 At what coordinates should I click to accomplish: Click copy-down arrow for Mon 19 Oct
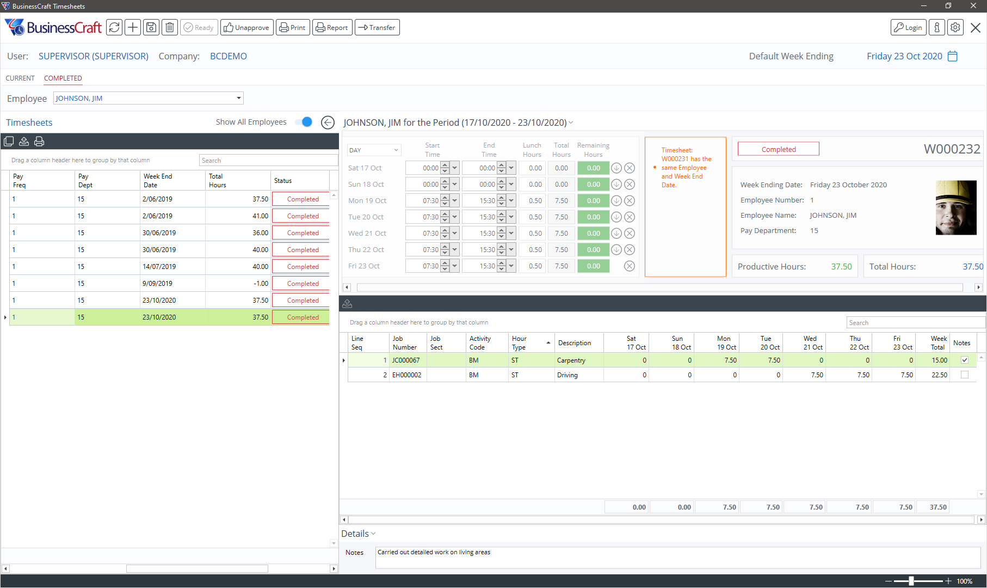click(x=616, y=201)
